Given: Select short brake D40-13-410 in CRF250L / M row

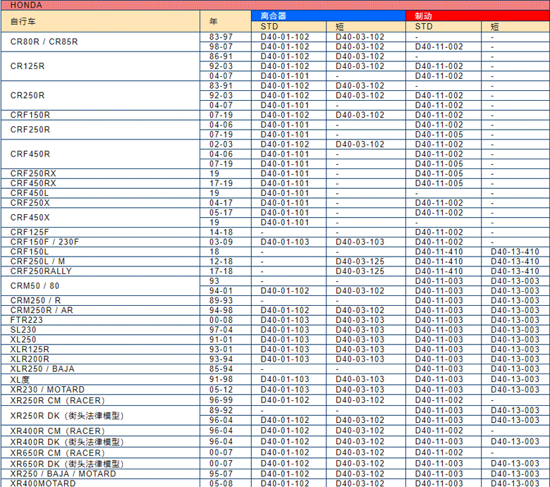Looking at the screenshot, I should click(515, 261).
